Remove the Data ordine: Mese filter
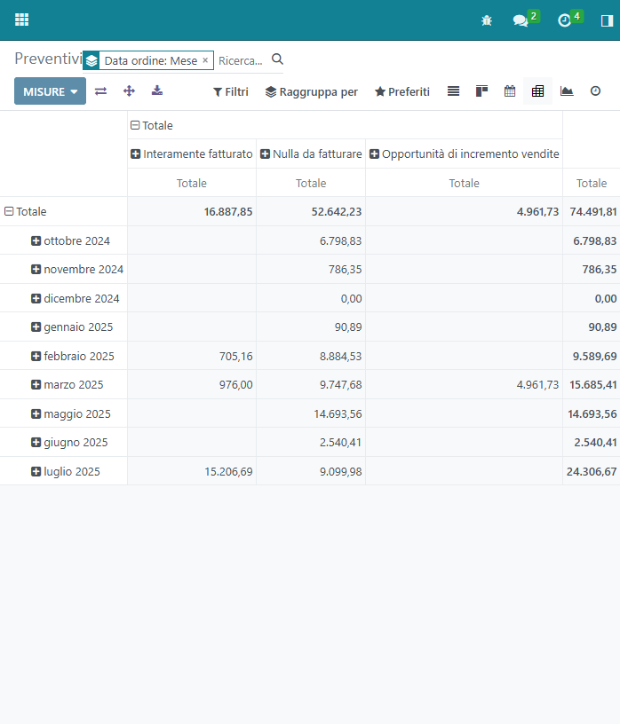The width and height of the screenshot is (620, 724). pyautogui.click(x=205, y=60)
